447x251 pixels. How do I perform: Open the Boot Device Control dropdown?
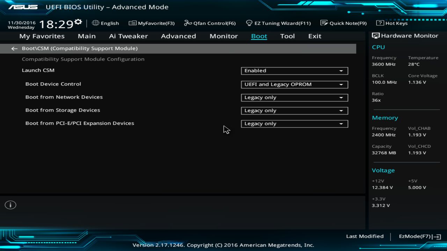[294, 84]
